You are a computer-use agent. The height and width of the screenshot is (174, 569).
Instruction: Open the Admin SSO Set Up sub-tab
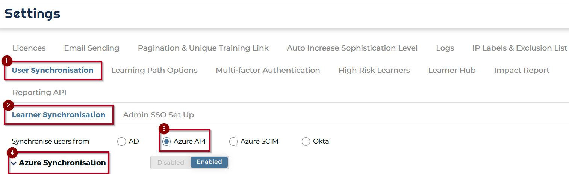[158, 115]
